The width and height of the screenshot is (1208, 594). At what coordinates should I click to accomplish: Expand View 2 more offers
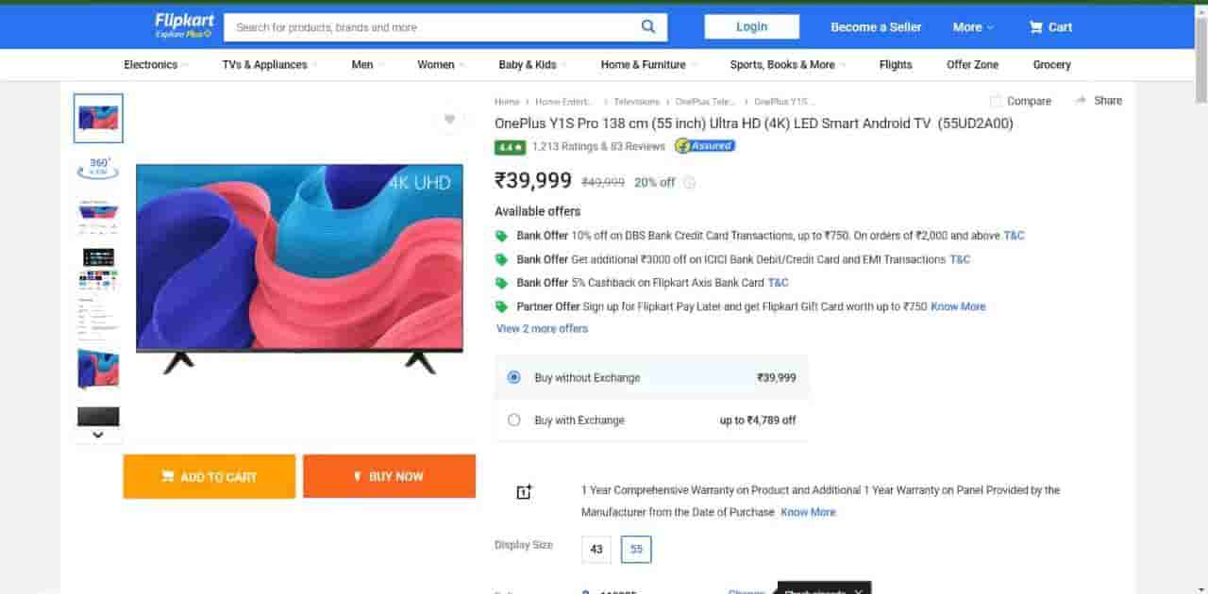[542, 329]
